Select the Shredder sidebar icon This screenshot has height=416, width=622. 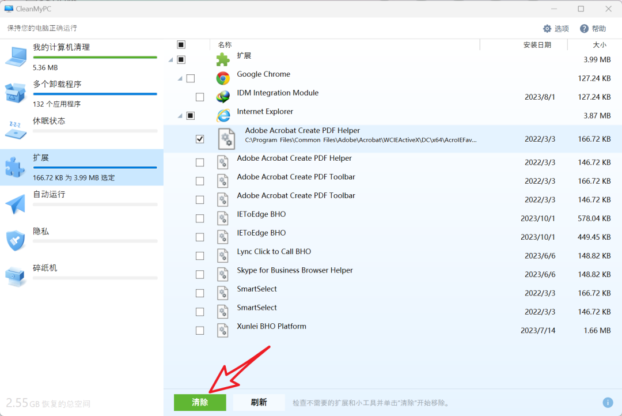[x=16, y=276]
